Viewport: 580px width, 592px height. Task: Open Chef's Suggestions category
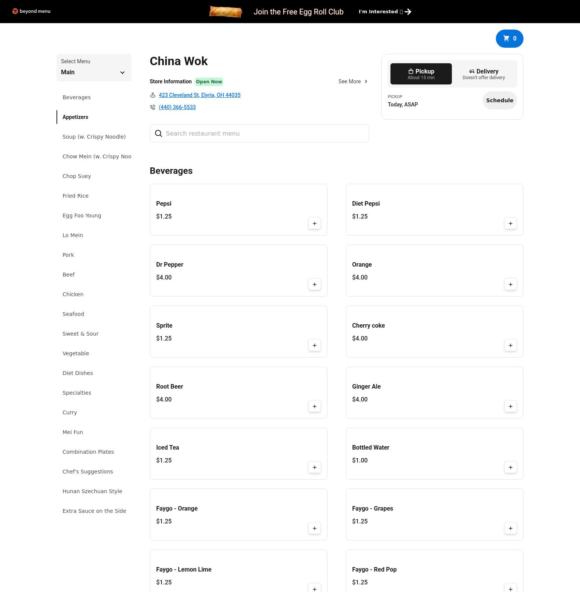point(88,472)
